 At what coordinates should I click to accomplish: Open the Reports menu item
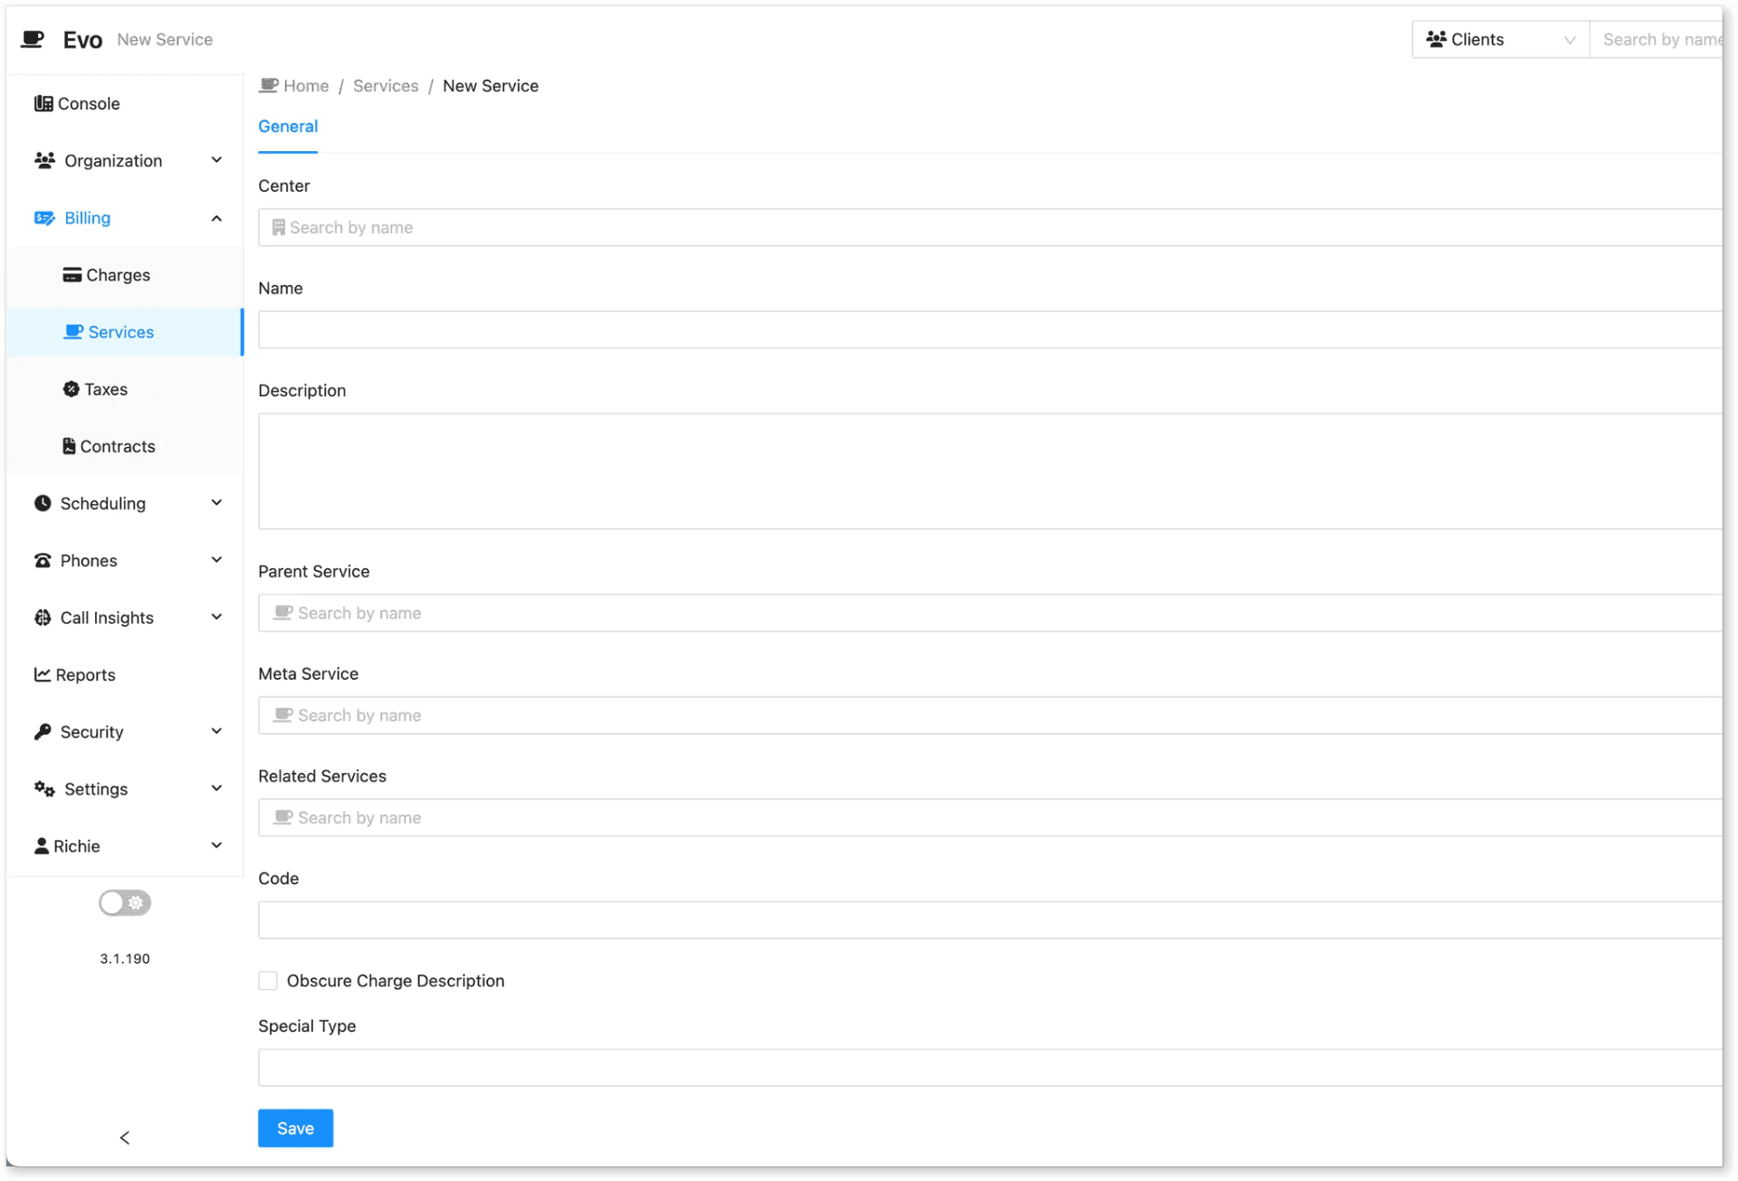pos(124,674)
